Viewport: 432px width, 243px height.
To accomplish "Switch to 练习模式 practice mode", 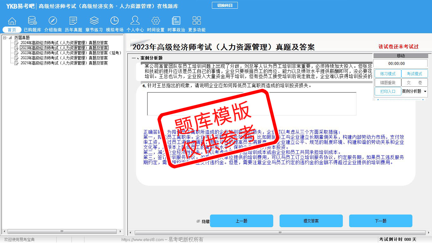I will coord(388,74).
